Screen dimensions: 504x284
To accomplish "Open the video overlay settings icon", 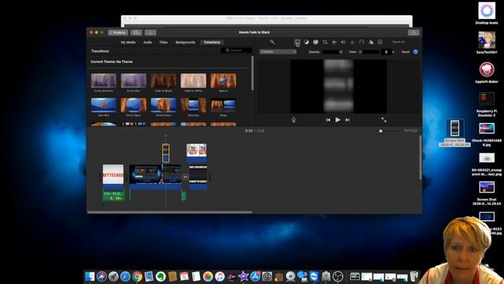I will click(297, 42).
